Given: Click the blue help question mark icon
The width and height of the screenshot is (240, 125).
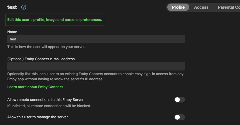Looking at the screenshot, I should point(24,7).
